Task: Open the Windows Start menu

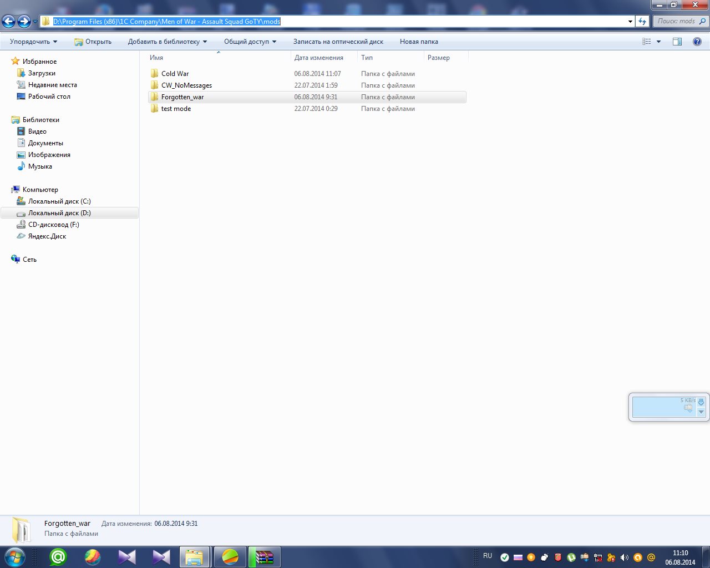Action: (x=15, y=557)
